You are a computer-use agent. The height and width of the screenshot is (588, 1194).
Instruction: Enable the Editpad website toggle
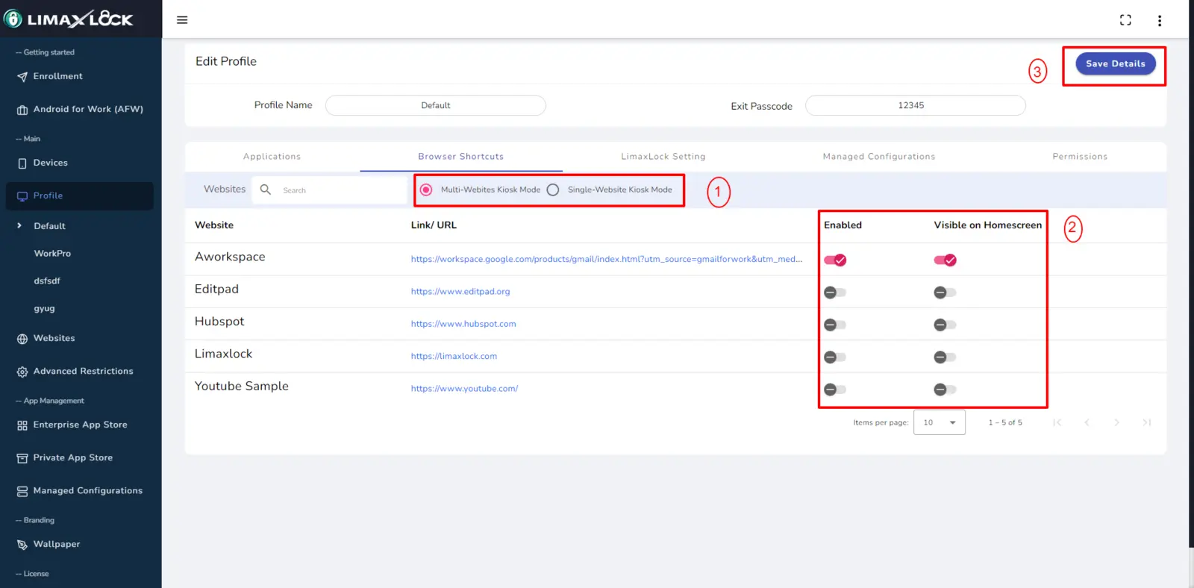click(x=835, y=293)
